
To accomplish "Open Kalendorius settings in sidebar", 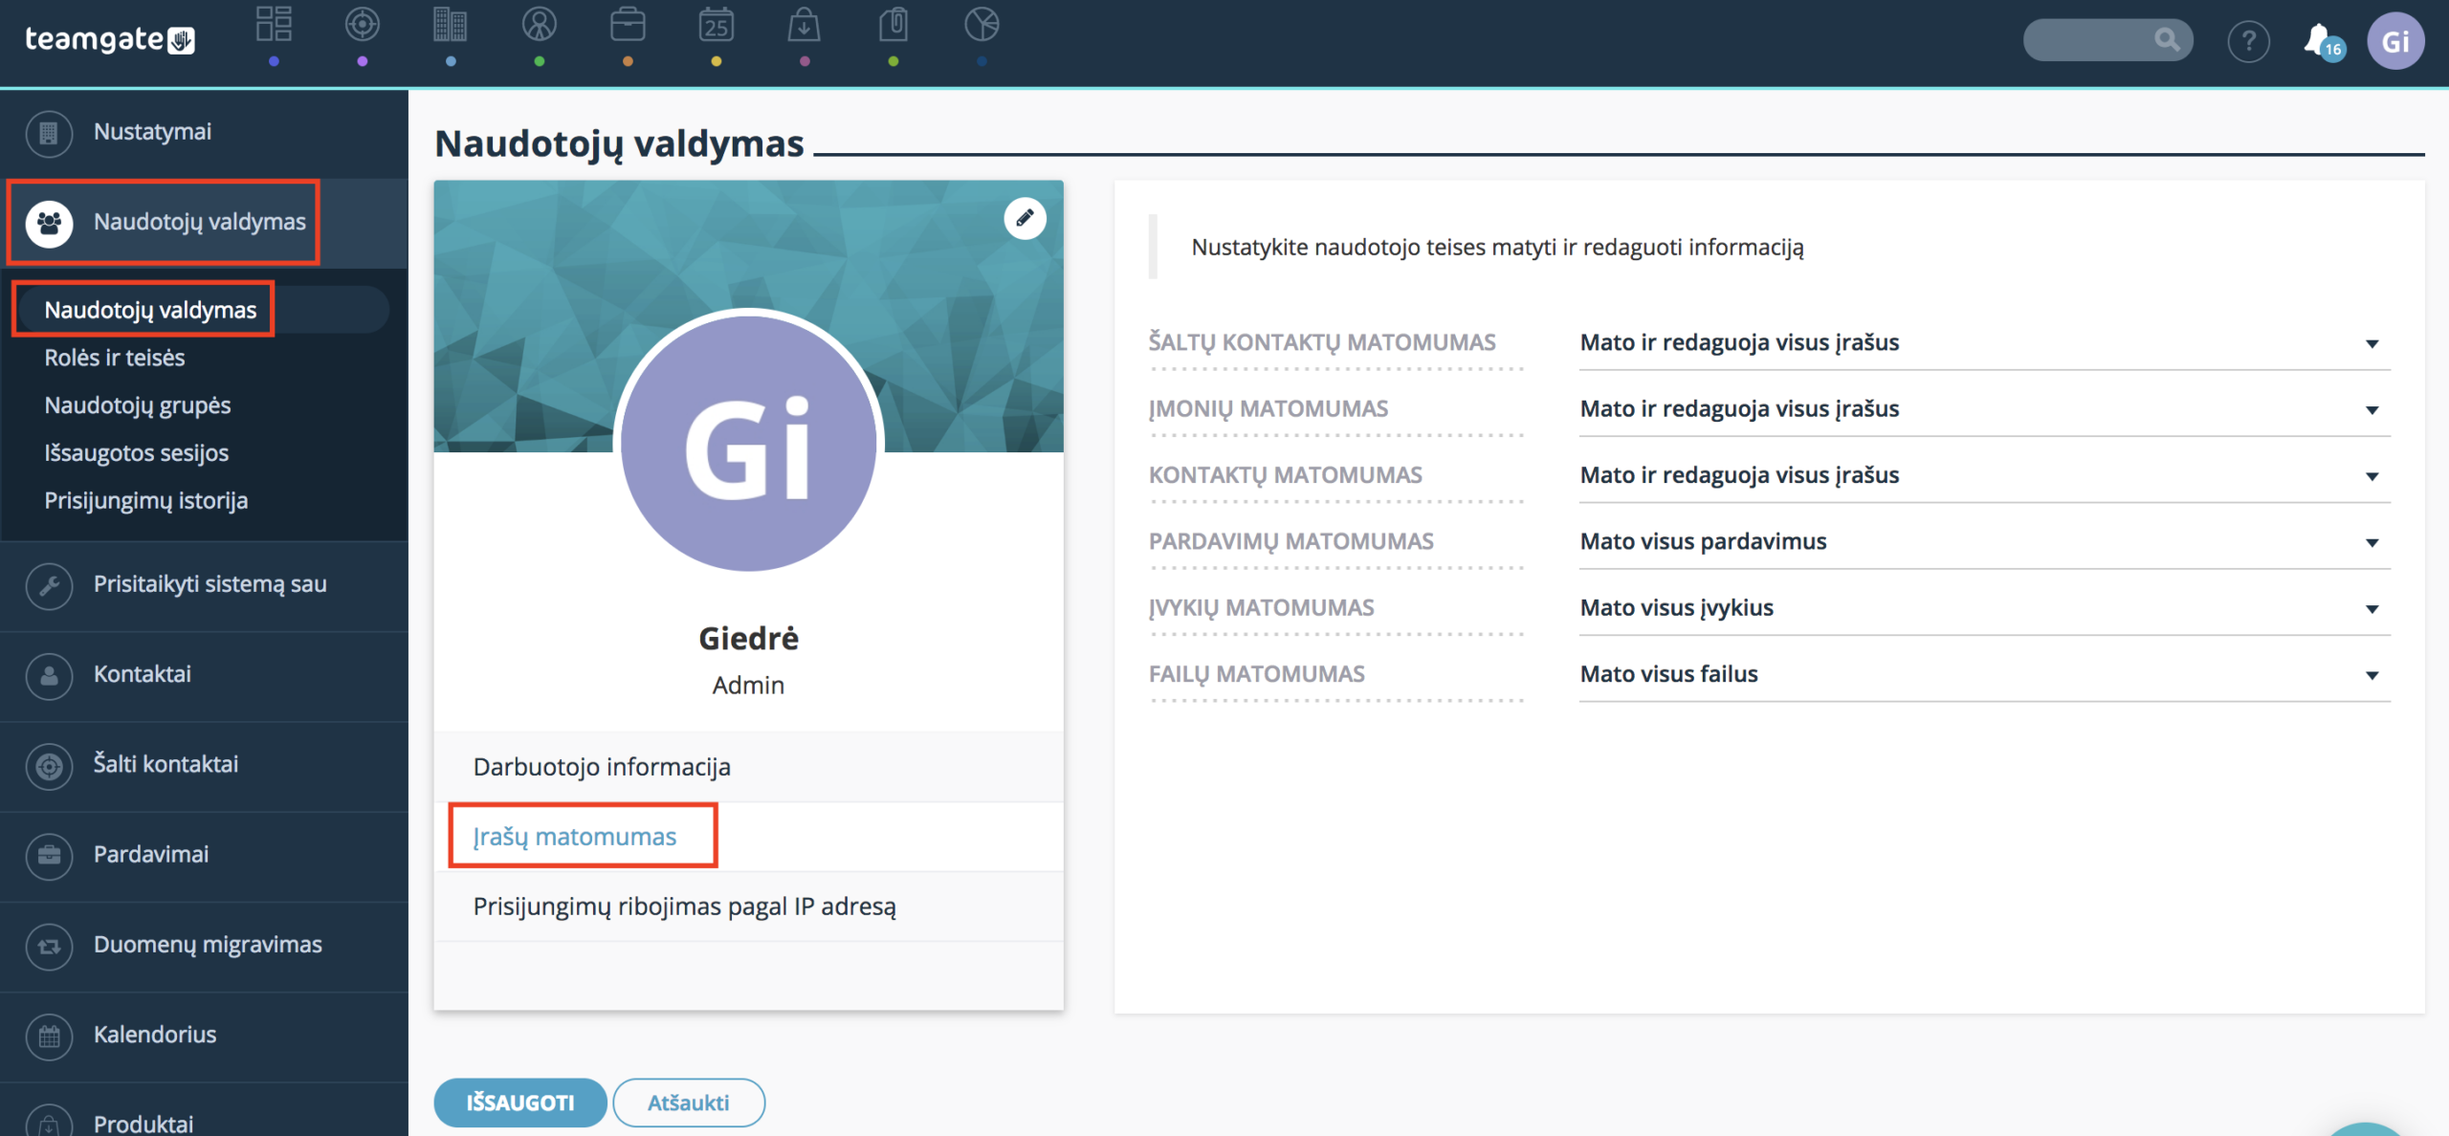I will coord(204,1036).
